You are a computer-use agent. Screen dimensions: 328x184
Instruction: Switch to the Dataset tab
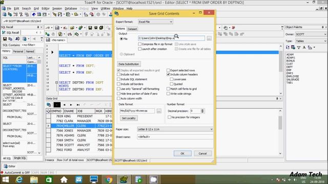tap(132, 29)
